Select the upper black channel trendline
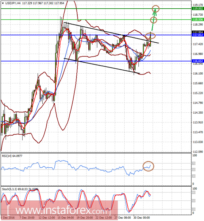 pos(111,33)
